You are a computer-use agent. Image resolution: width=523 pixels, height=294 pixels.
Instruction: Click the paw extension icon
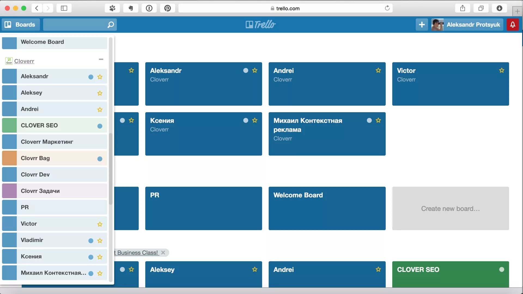pyautogui.click(x=112, y=8)
